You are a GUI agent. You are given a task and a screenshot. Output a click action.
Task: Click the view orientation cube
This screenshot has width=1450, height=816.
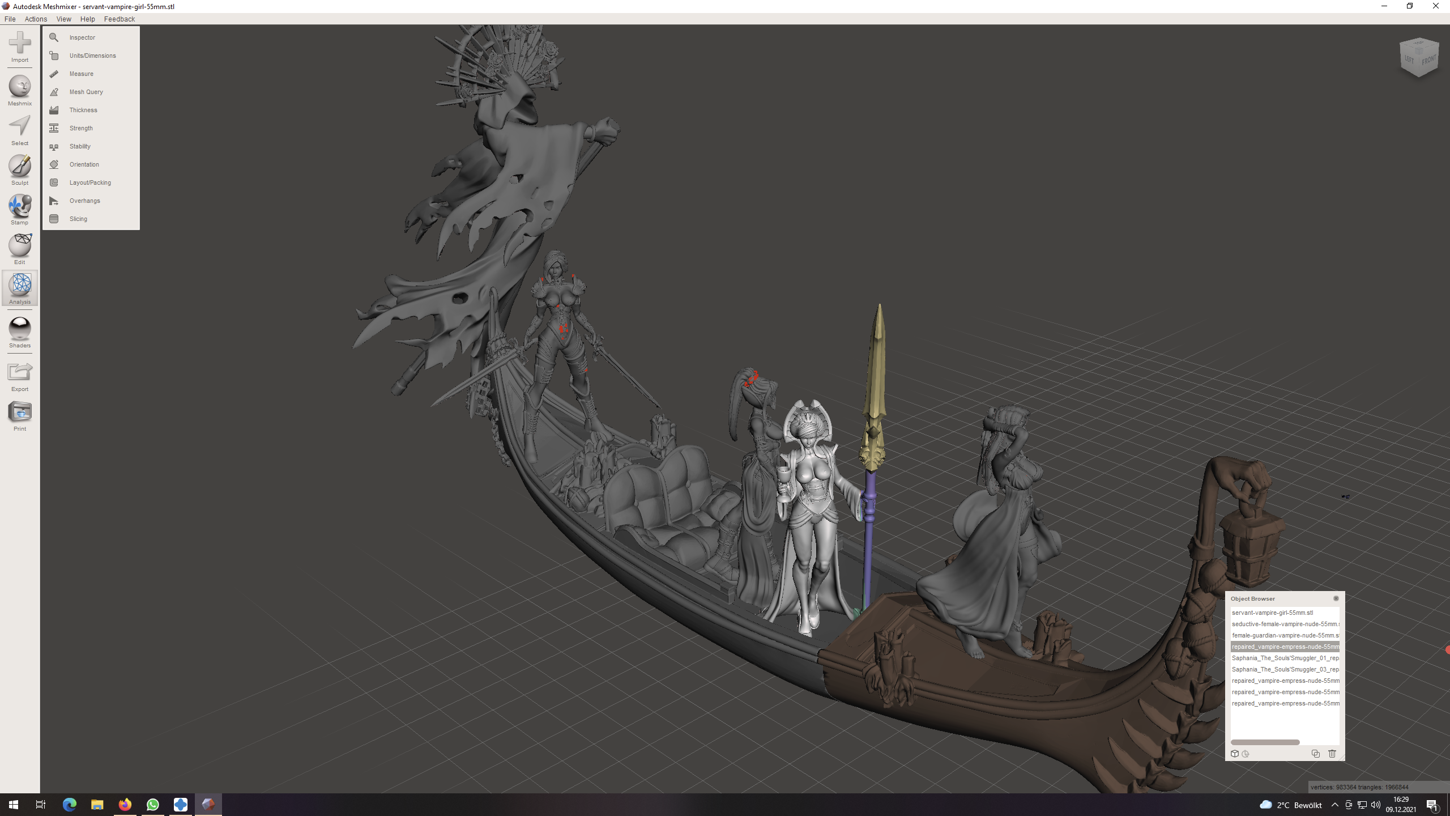coord(1419,57)
